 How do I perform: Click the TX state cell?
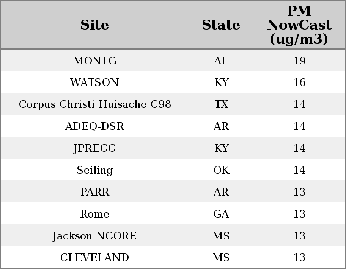[x=221, y=104]
